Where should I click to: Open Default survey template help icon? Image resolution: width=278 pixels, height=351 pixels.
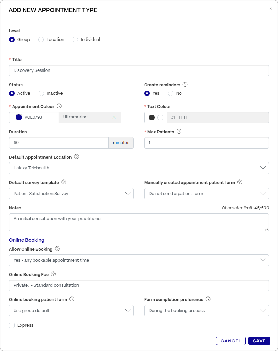coord(64,182)
